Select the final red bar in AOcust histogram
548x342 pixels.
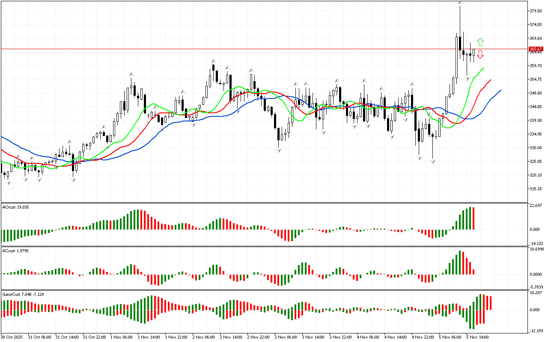tap(474, 218)
